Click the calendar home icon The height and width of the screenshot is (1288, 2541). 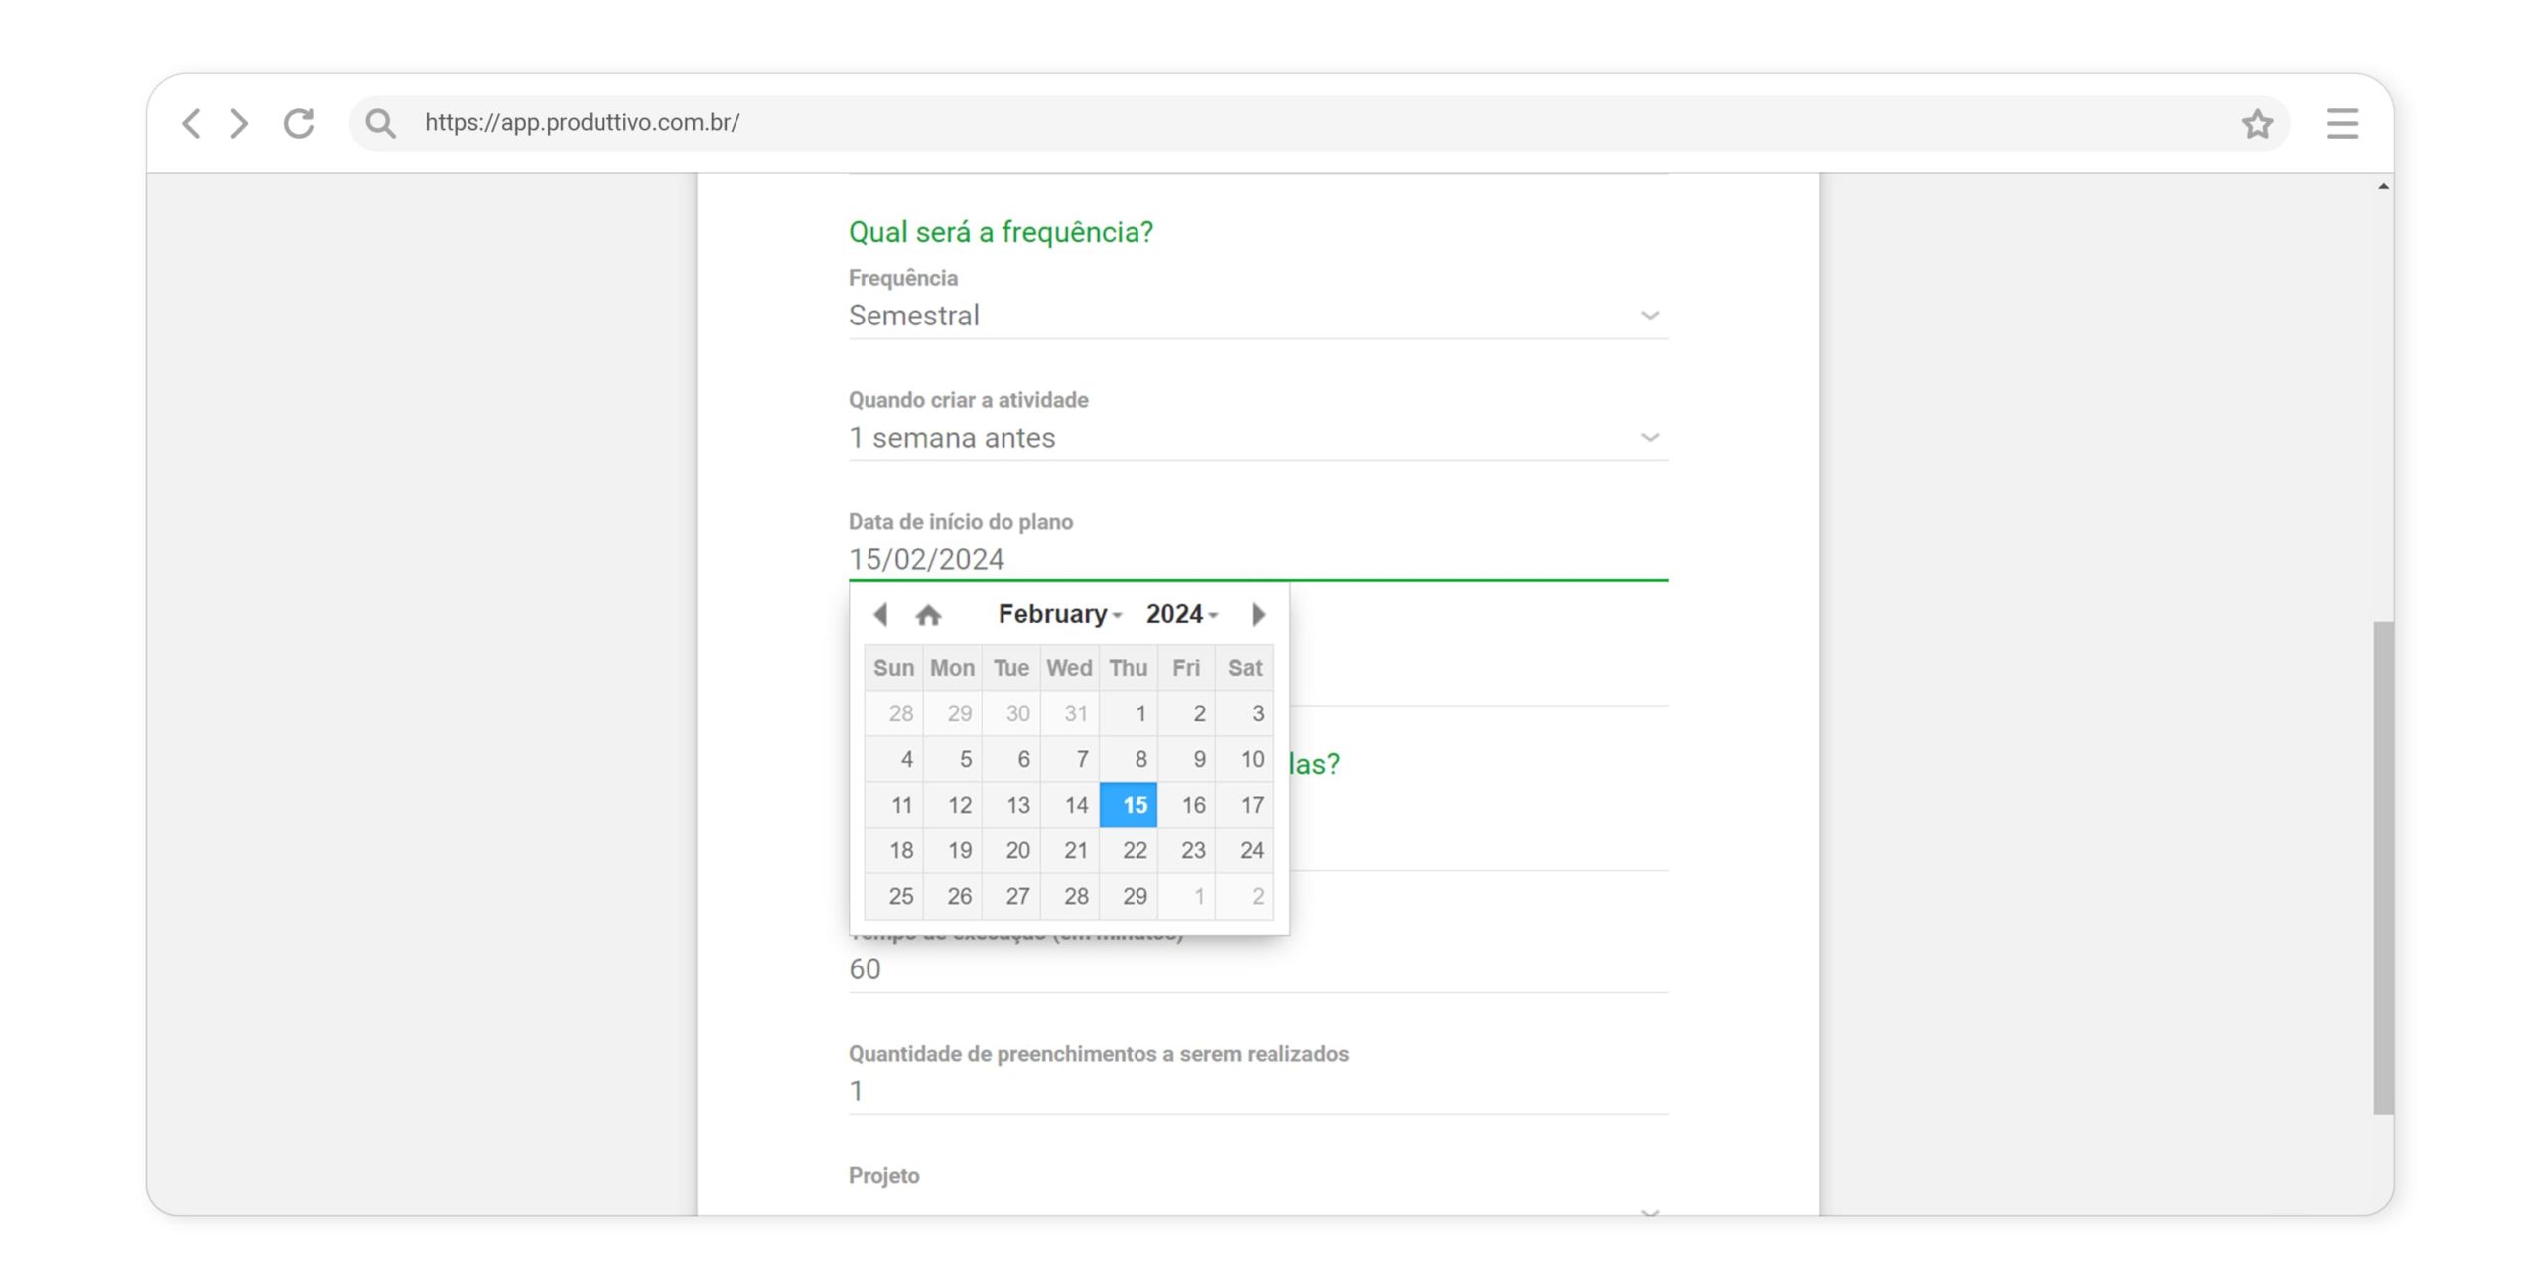tap(928, 616)
